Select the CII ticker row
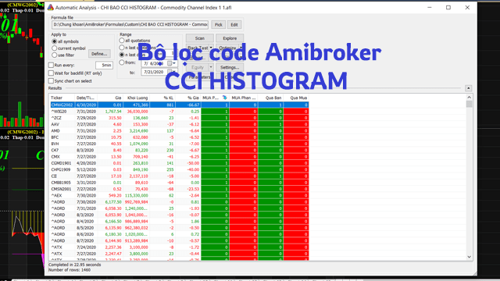 click(x=179, y=176)
